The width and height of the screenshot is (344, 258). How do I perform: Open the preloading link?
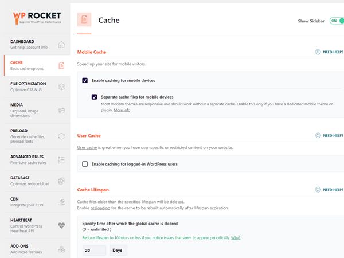pyautogui.click(x=100, y=208)
